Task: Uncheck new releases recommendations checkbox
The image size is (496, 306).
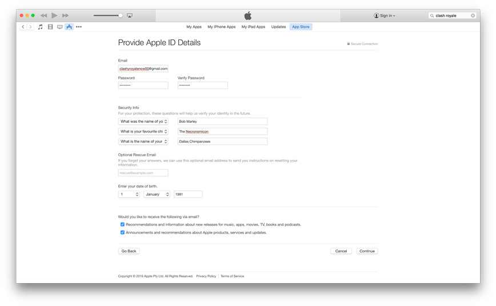Action: 122,224
